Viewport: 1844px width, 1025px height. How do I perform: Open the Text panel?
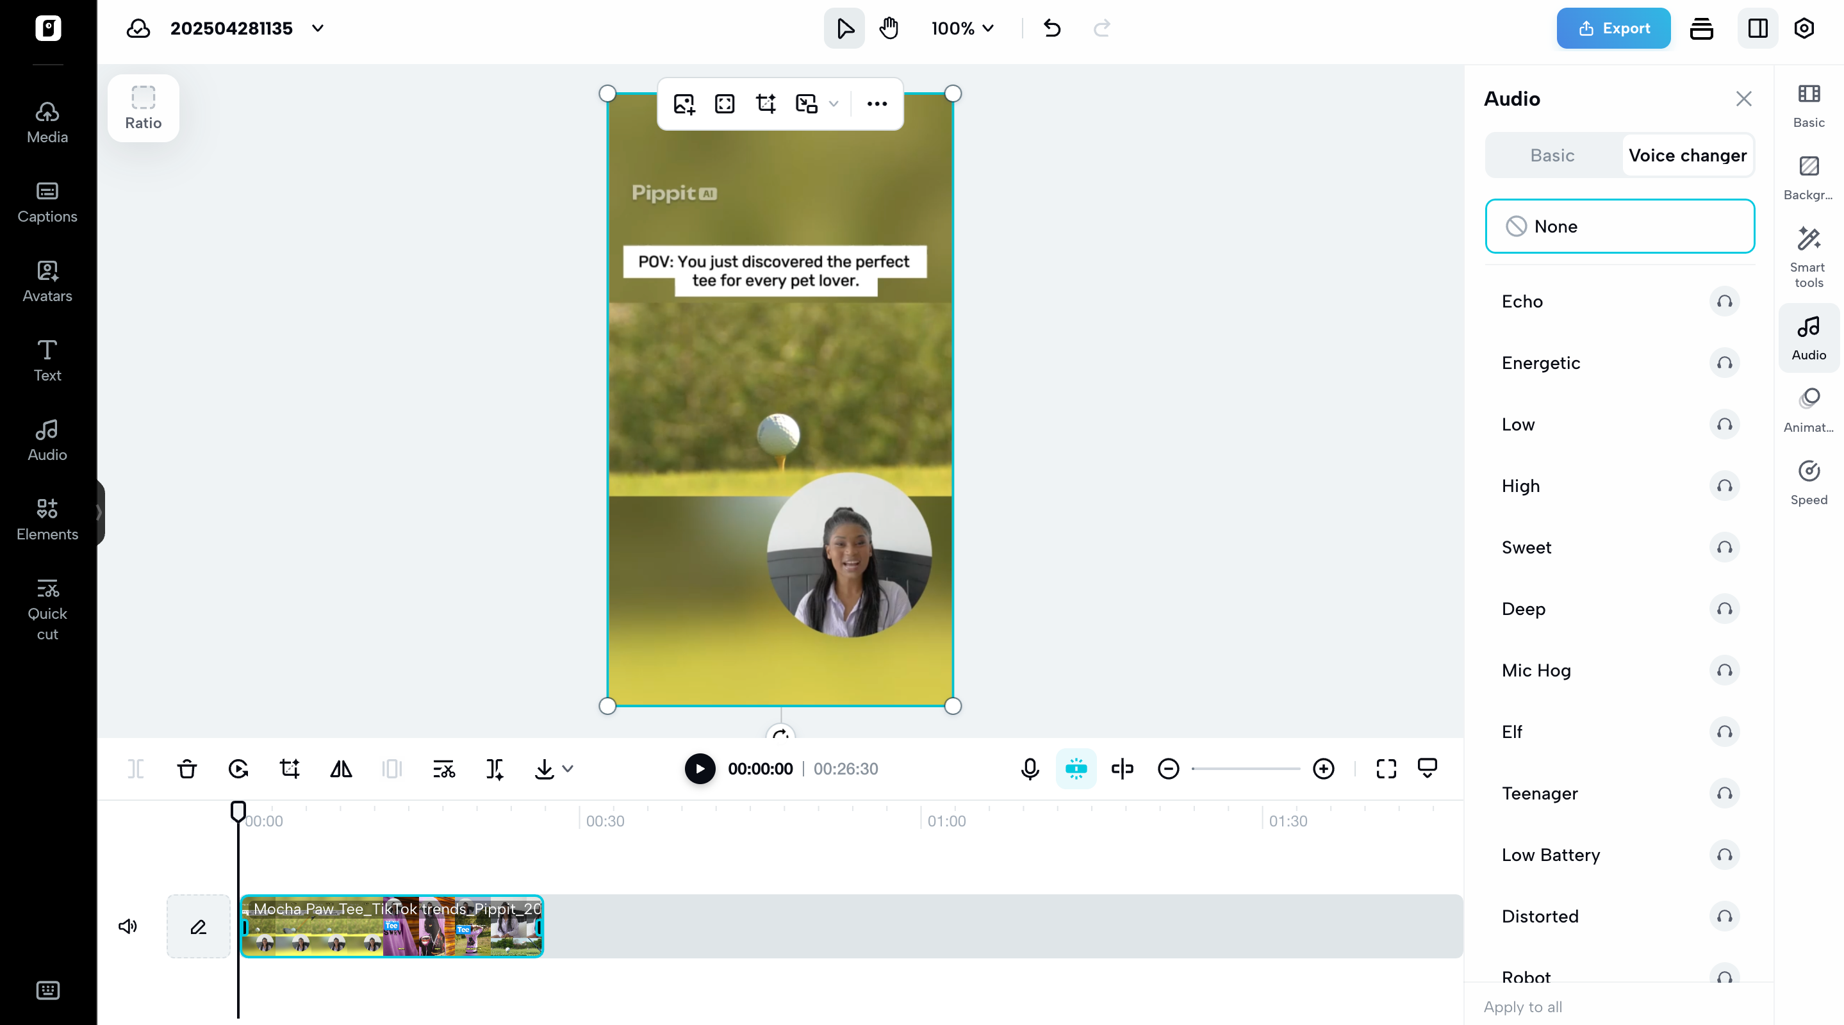click(47, 361)
